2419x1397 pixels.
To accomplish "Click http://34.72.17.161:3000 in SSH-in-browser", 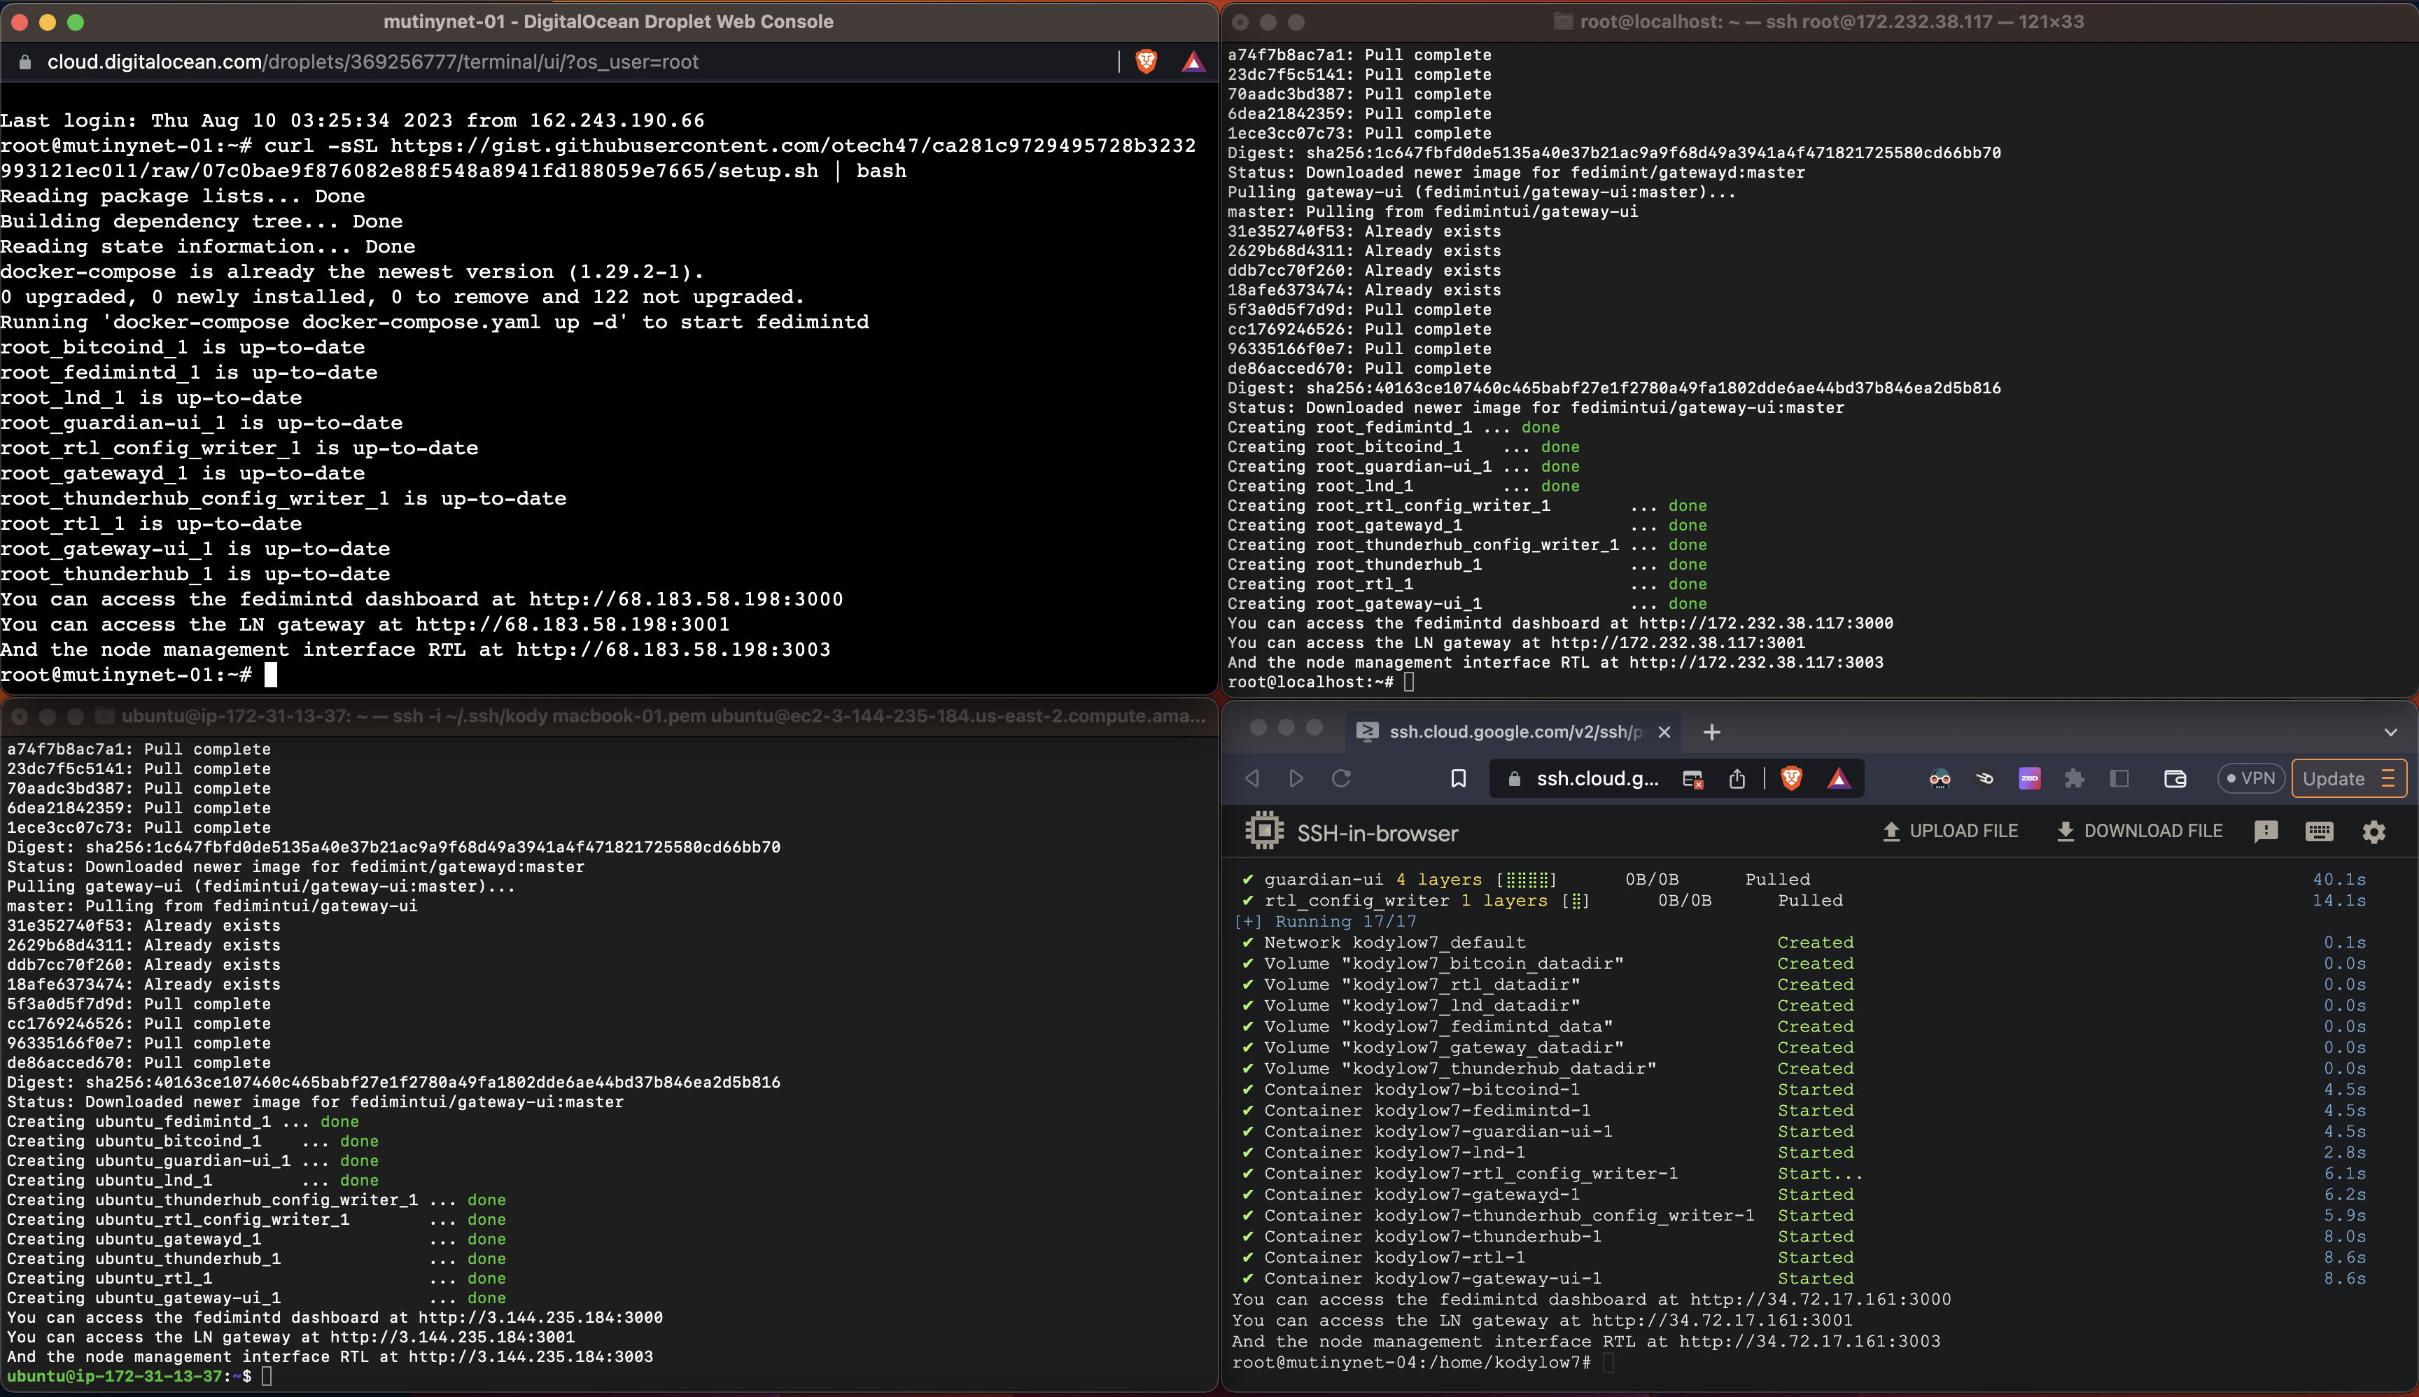I will coord(1821,1299).
